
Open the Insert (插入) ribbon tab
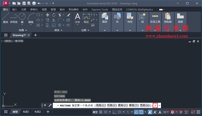(15, 9)
